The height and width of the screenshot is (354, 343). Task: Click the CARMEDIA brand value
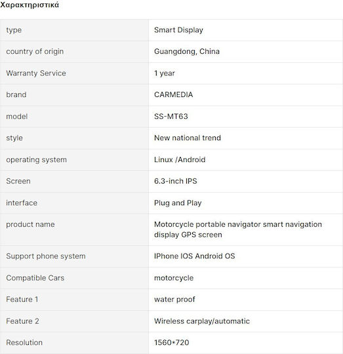coord(173,94)
